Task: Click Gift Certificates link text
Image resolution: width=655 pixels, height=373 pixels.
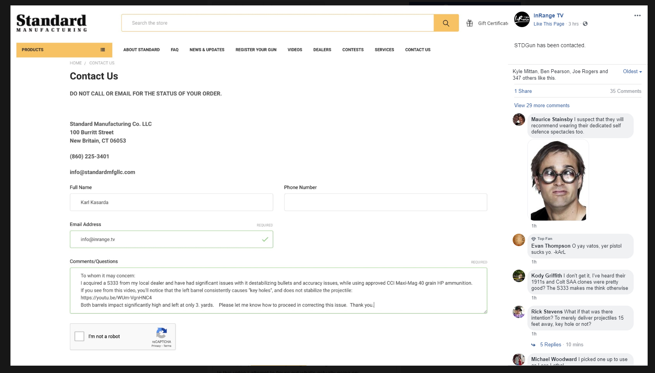Action: click(x=493, y=23)
